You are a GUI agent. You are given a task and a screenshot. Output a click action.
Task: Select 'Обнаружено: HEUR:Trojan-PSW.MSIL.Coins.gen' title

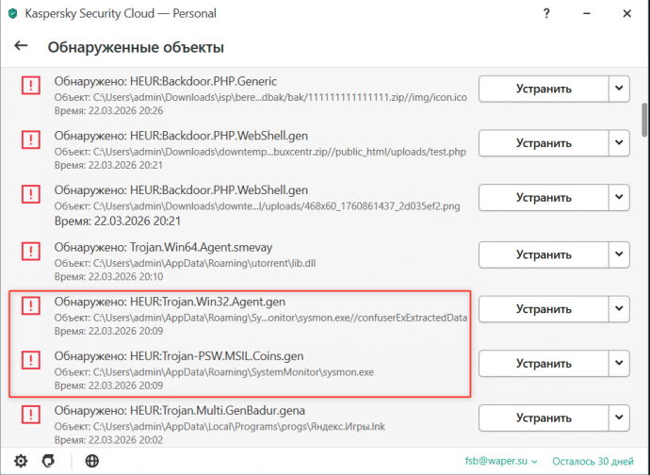point(179,356)
